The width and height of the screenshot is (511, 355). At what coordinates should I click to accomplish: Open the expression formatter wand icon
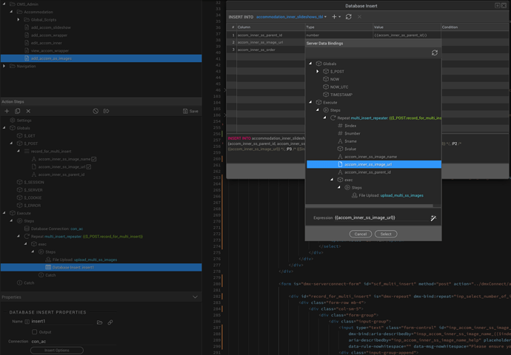433,218
